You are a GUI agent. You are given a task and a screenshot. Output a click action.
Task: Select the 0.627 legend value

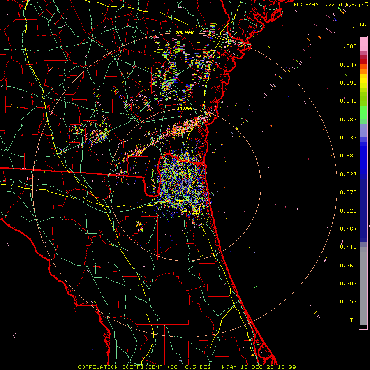coord(348,174)
